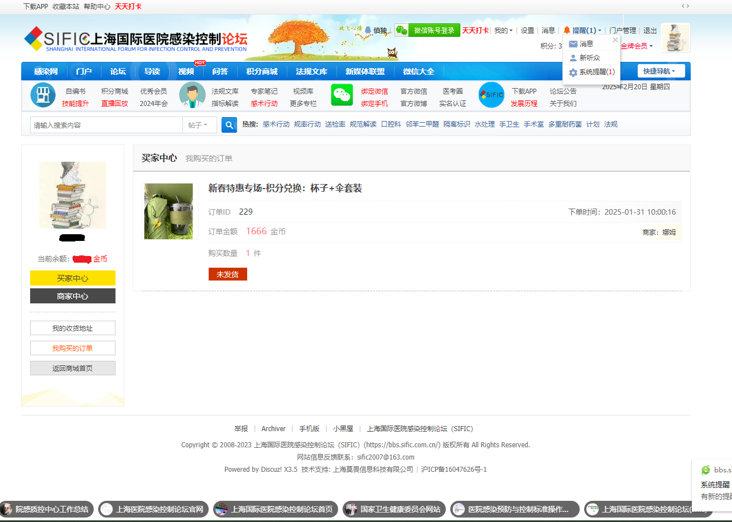This screenshot has height=522, width=732.
Task: Click the person icon beside 新听众
Action: 573,58
